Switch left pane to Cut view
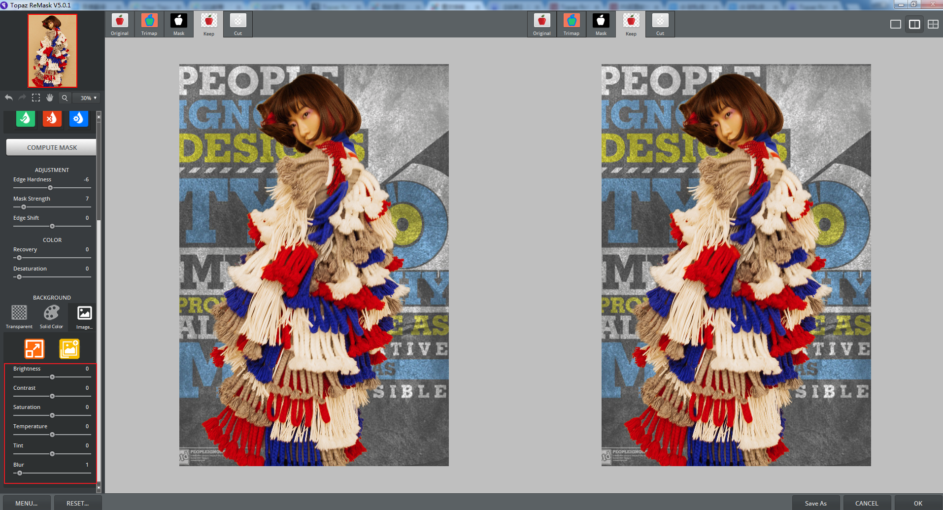Image resolution: width=943 pixels, height=510 pixels. click(238, 24)
